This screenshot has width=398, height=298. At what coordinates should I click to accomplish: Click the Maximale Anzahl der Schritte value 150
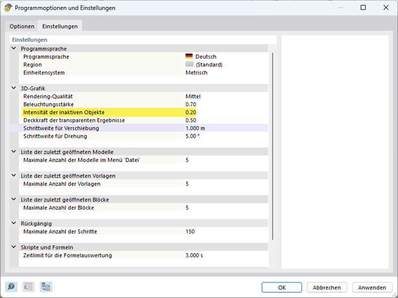click(x=190, y=232)
